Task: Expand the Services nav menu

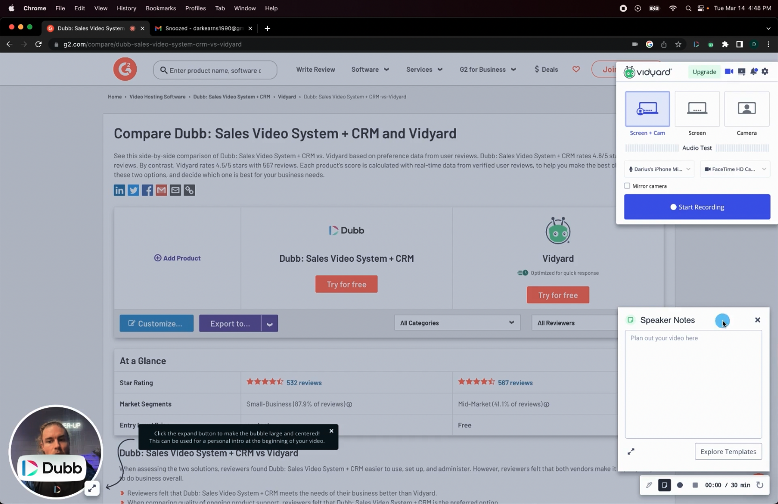Action: point(424,69)
